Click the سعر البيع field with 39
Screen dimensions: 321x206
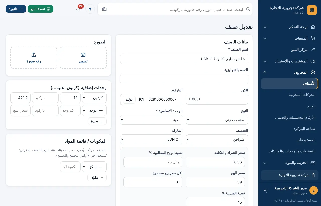(x=215, y=182)
